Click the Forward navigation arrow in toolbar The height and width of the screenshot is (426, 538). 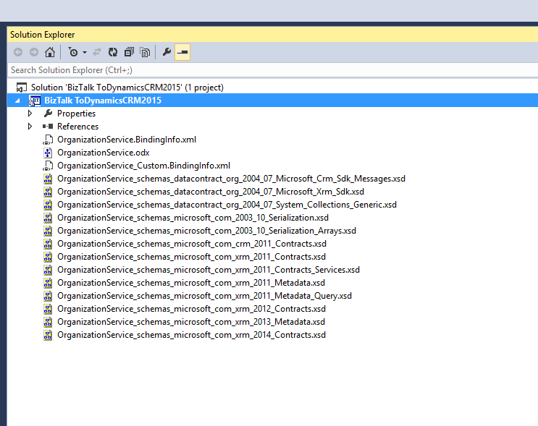tap(34, 52)
